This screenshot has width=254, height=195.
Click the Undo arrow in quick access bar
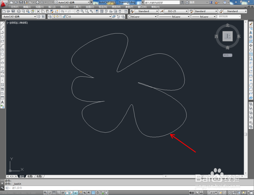click(x=42, y=2)
